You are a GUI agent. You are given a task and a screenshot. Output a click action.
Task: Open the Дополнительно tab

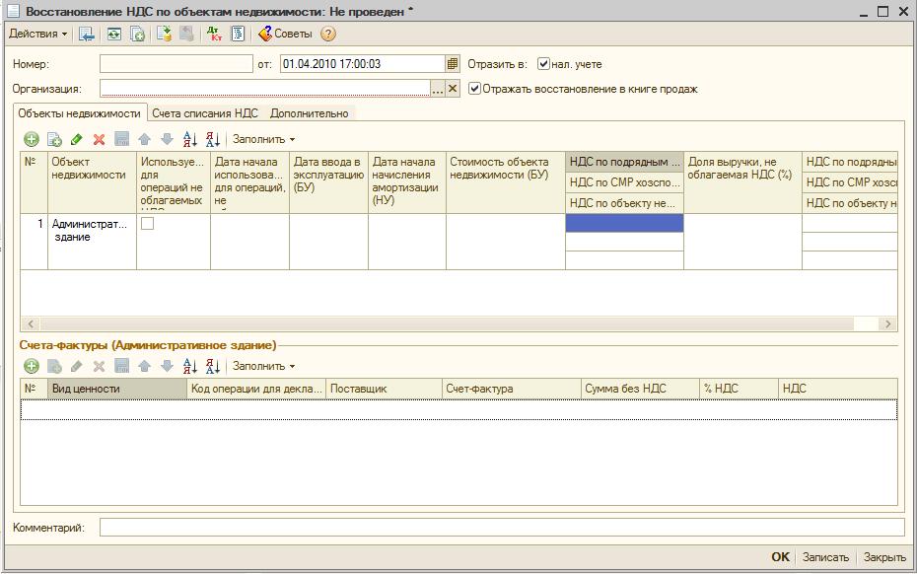309,113
